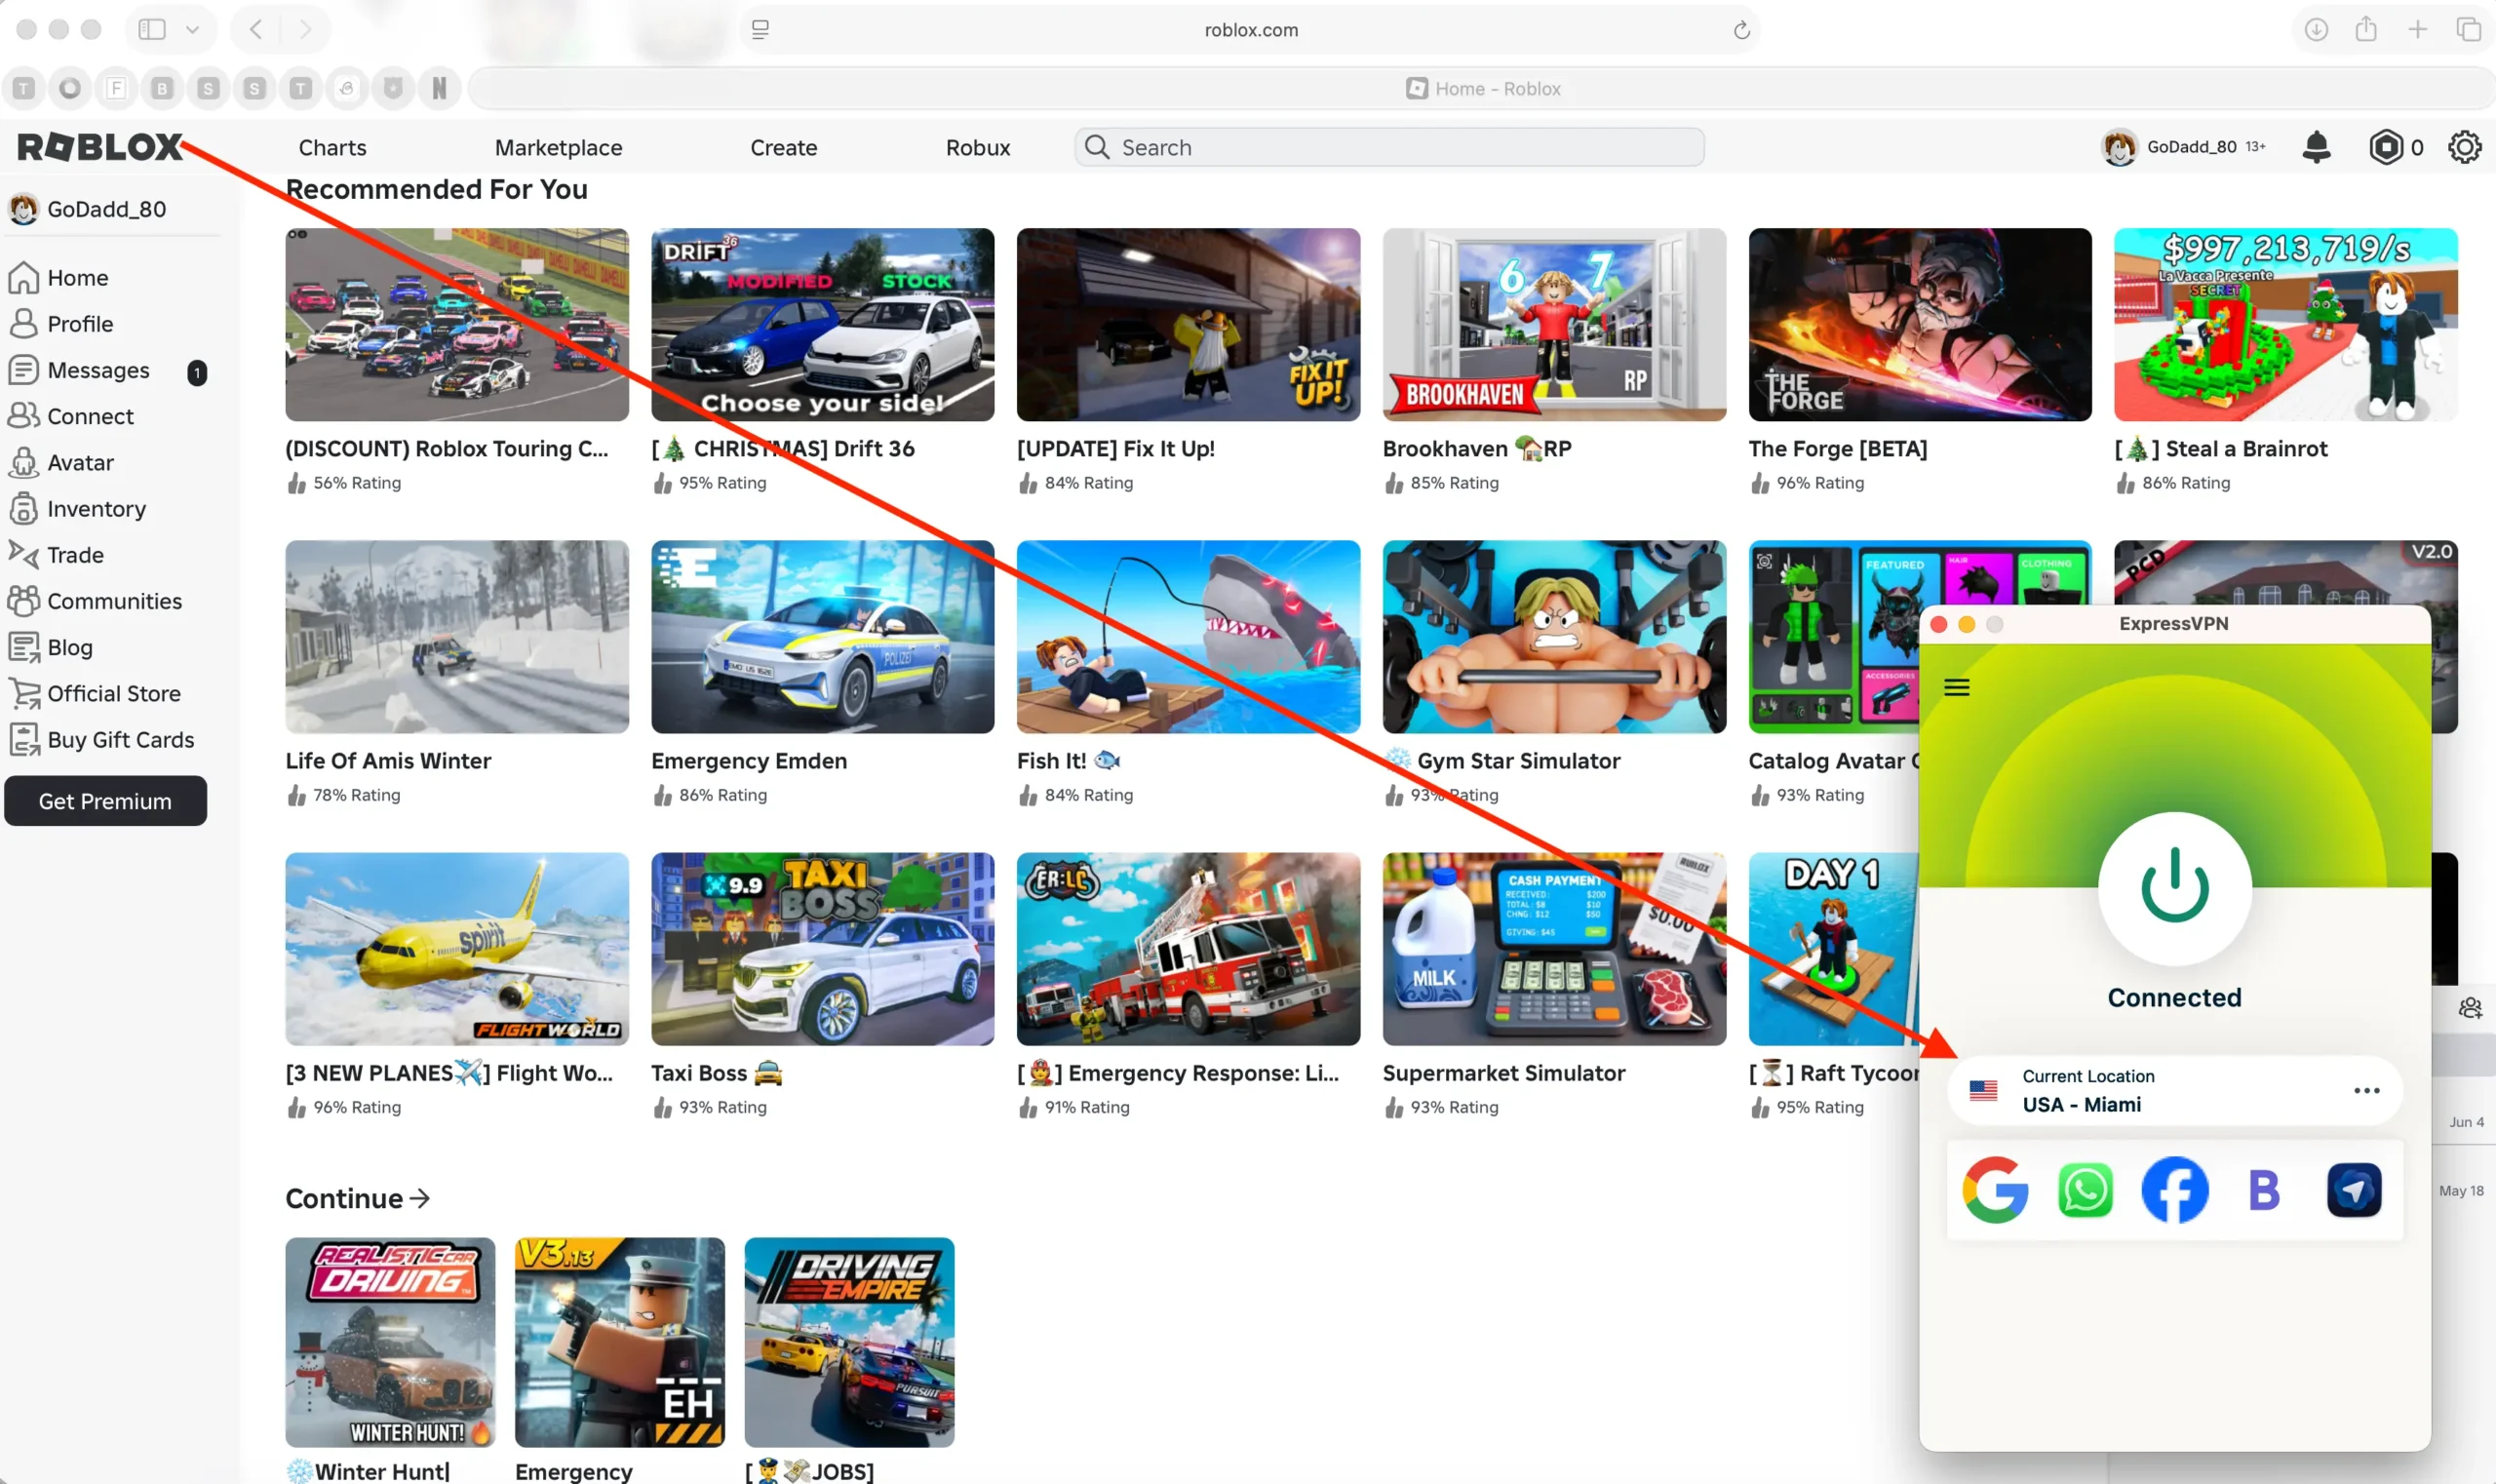Toggle the tab bar layout control

pos(761,30)
